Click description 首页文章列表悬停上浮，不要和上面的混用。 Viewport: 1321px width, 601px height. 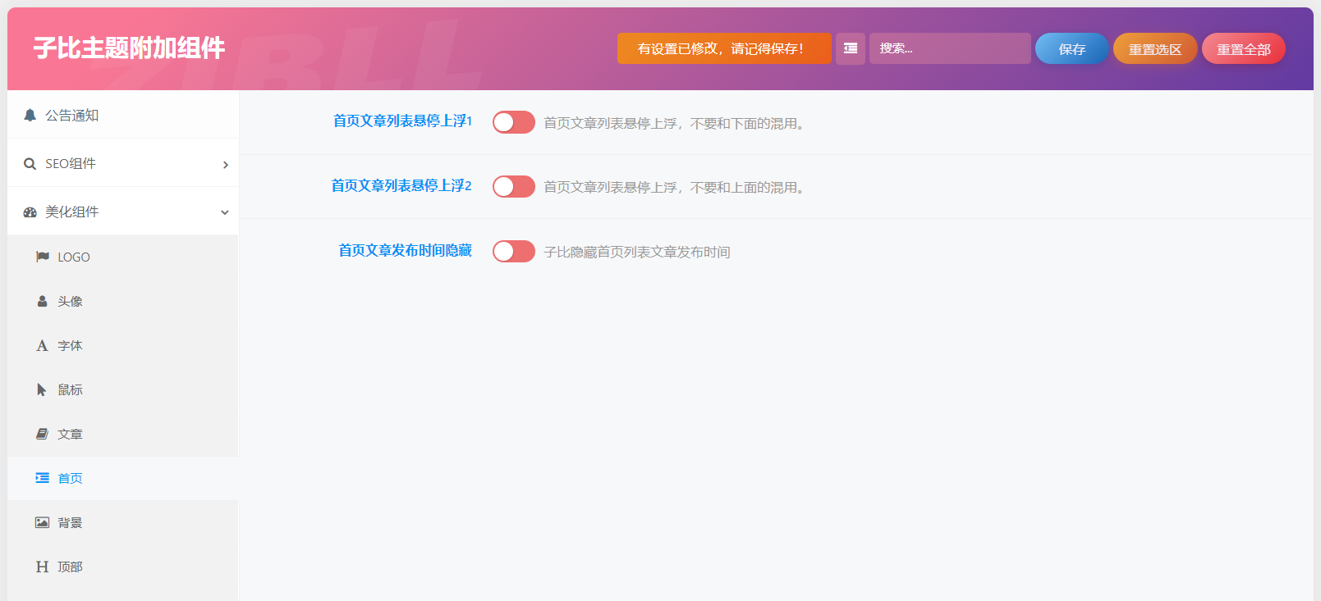click(x=676, y=187)
